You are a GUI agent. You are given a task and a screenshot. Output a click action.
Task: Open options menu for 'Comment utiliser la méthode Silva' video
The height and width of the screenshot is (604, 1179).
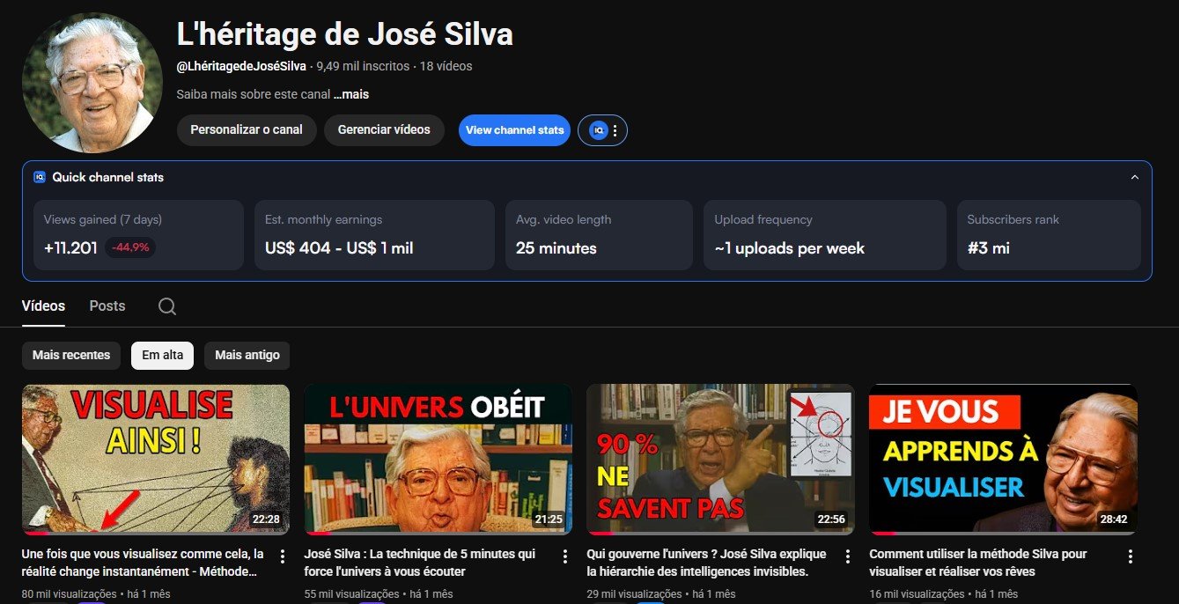tap(1131, 556)
